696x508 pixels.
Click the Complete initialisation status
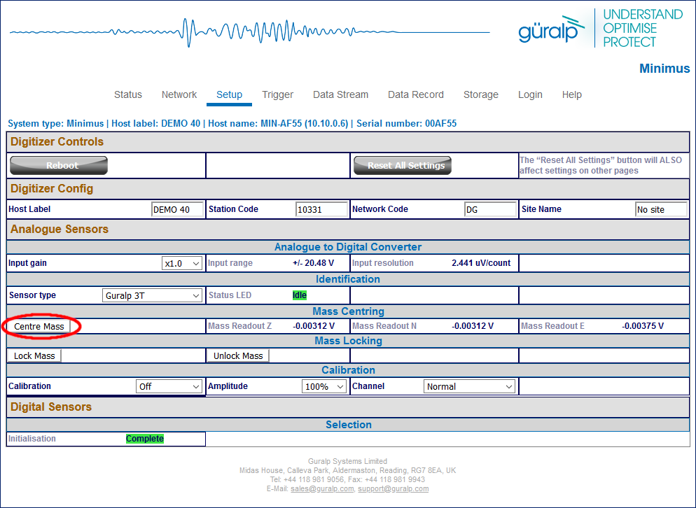145,438
